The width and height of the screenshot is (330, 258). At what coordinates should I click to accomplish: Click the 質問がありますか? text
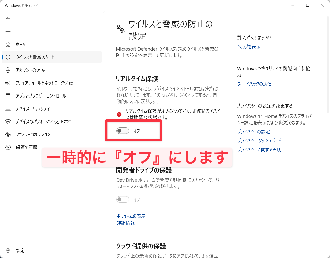254,38
